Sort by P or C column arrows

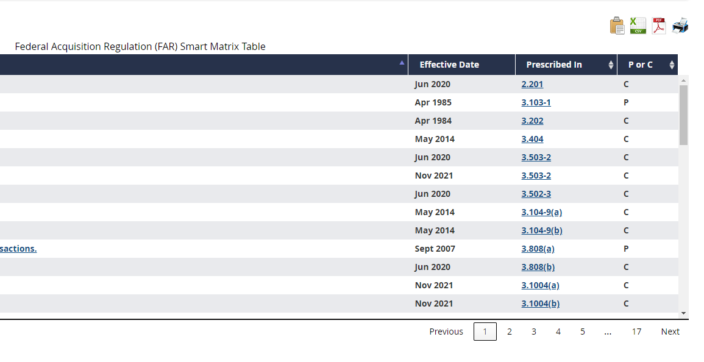tap(672, 65)
